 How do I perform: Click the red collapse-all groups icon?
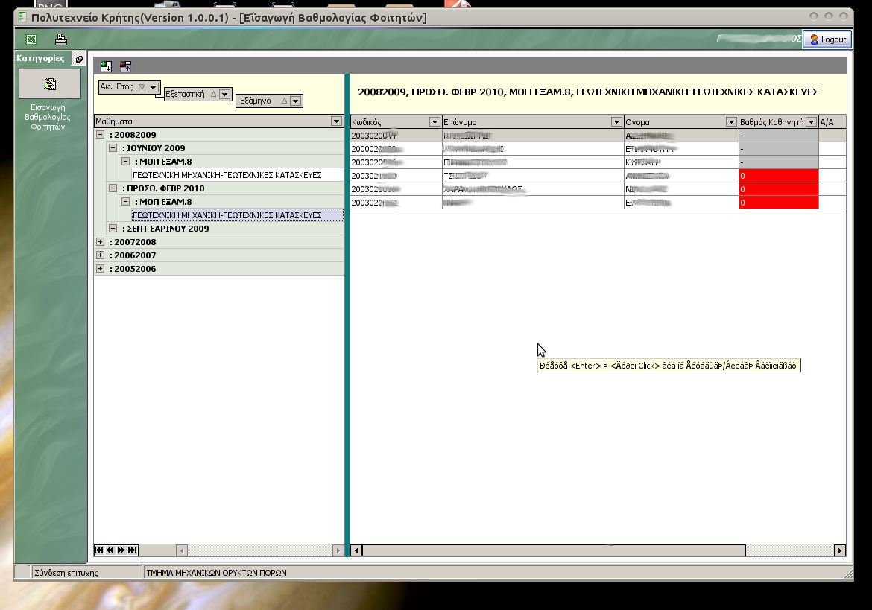[125, 66]
